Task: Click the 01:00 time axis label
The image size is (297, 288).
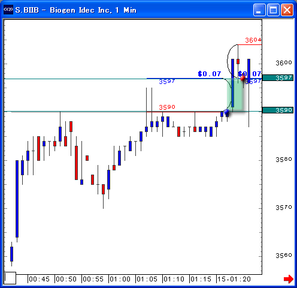Action: (120, 279)
